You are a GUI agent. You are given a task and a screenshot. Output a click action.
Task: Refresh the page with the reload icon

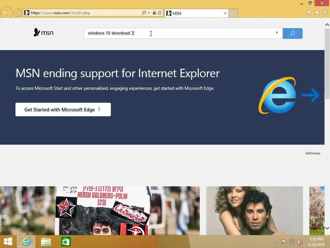point(160,13)
